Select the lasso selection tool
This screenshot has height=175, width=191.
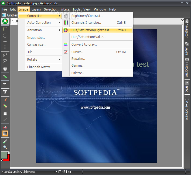pos(5,55)
